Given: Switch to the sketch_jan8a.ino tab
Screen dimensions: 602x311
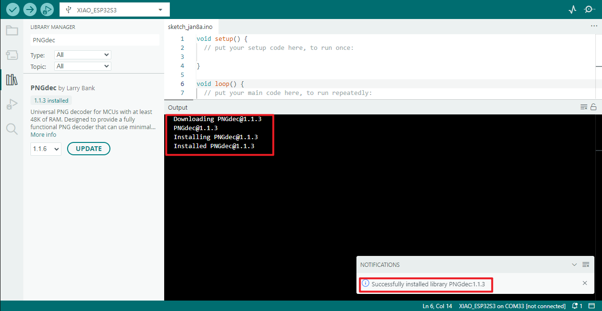Looking at the screenshot, I should [x=190, y=27].
